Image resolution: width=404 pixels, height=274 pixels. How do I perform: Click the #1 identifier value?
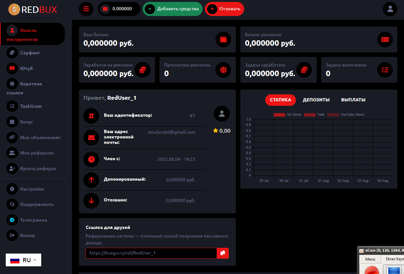coord(192,116)
